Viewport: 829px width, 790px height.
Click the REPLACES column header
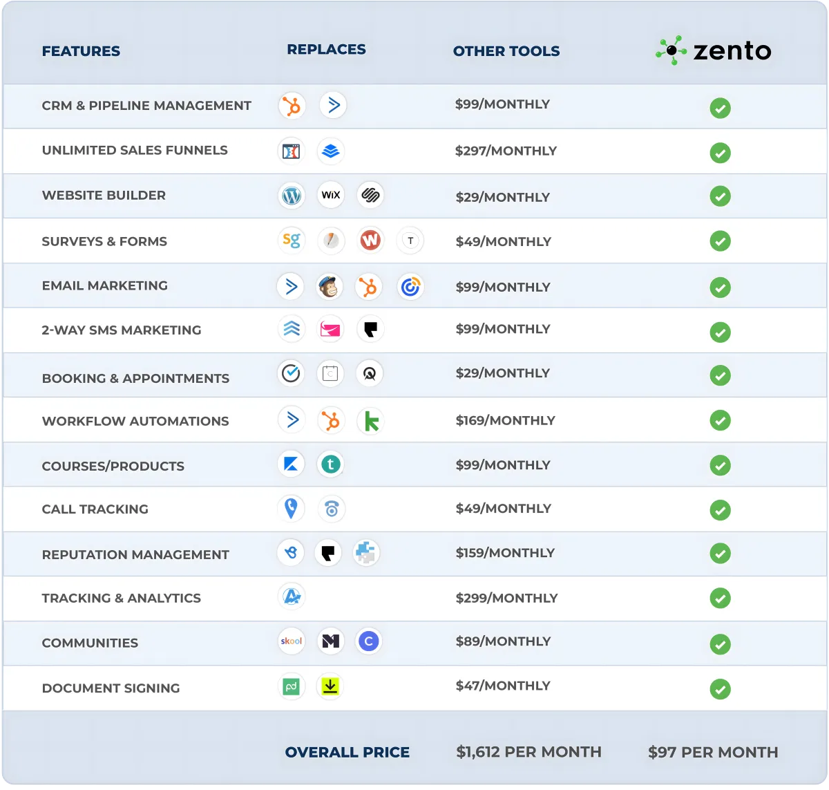(x=326, y=49)
